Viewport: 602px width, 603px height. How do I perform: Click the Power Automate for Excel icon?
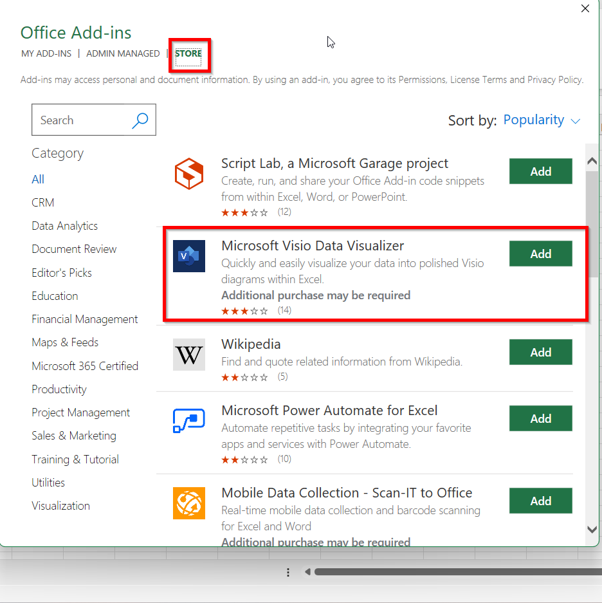coord(188,420)
